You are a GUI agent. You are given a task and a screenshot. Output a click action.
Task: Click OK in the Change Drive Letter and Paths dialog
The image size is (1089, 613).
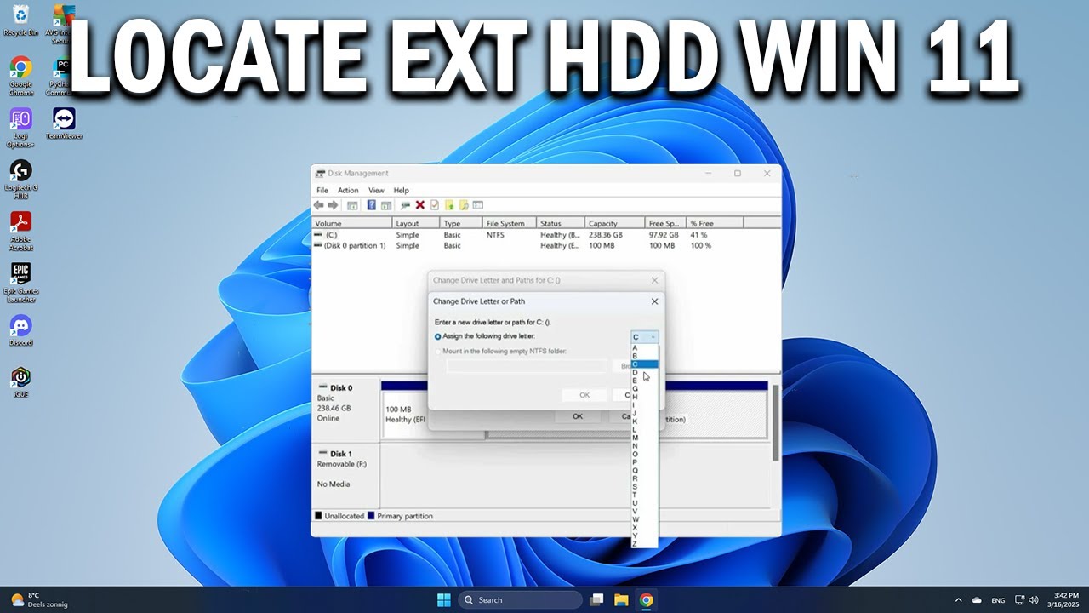click(x=578, y=416)
